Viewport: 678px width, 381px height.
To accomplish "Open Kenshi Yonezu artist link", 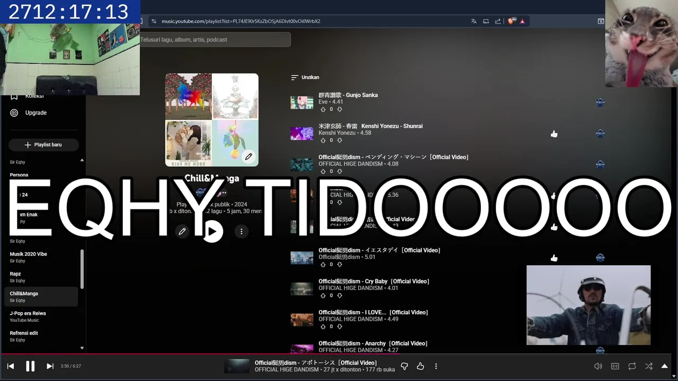I will 337,133.
